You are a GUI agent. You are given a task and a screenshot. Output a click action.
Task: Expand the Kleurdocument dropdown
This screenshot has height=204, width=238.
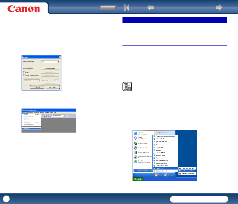point(64,116)
